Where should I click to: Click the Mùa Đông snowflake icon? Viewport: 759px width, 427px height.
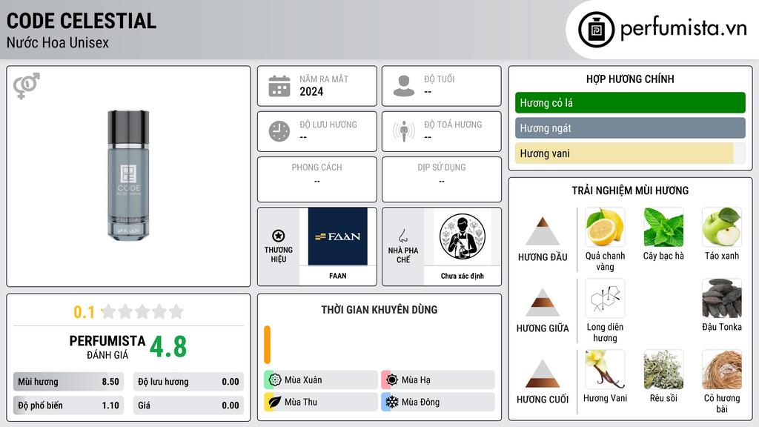[x=392, y=402]
